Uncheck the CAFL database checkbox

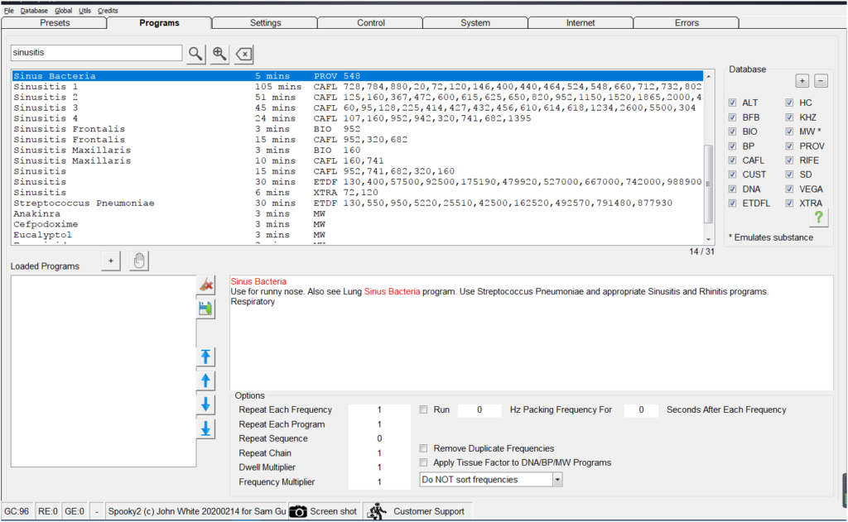coord(732,160)
